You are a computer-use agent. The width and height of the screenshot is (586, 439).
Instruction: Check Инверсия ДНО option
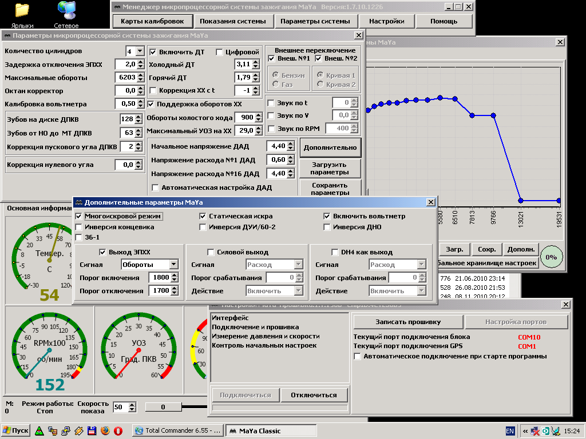pos(327,227)
